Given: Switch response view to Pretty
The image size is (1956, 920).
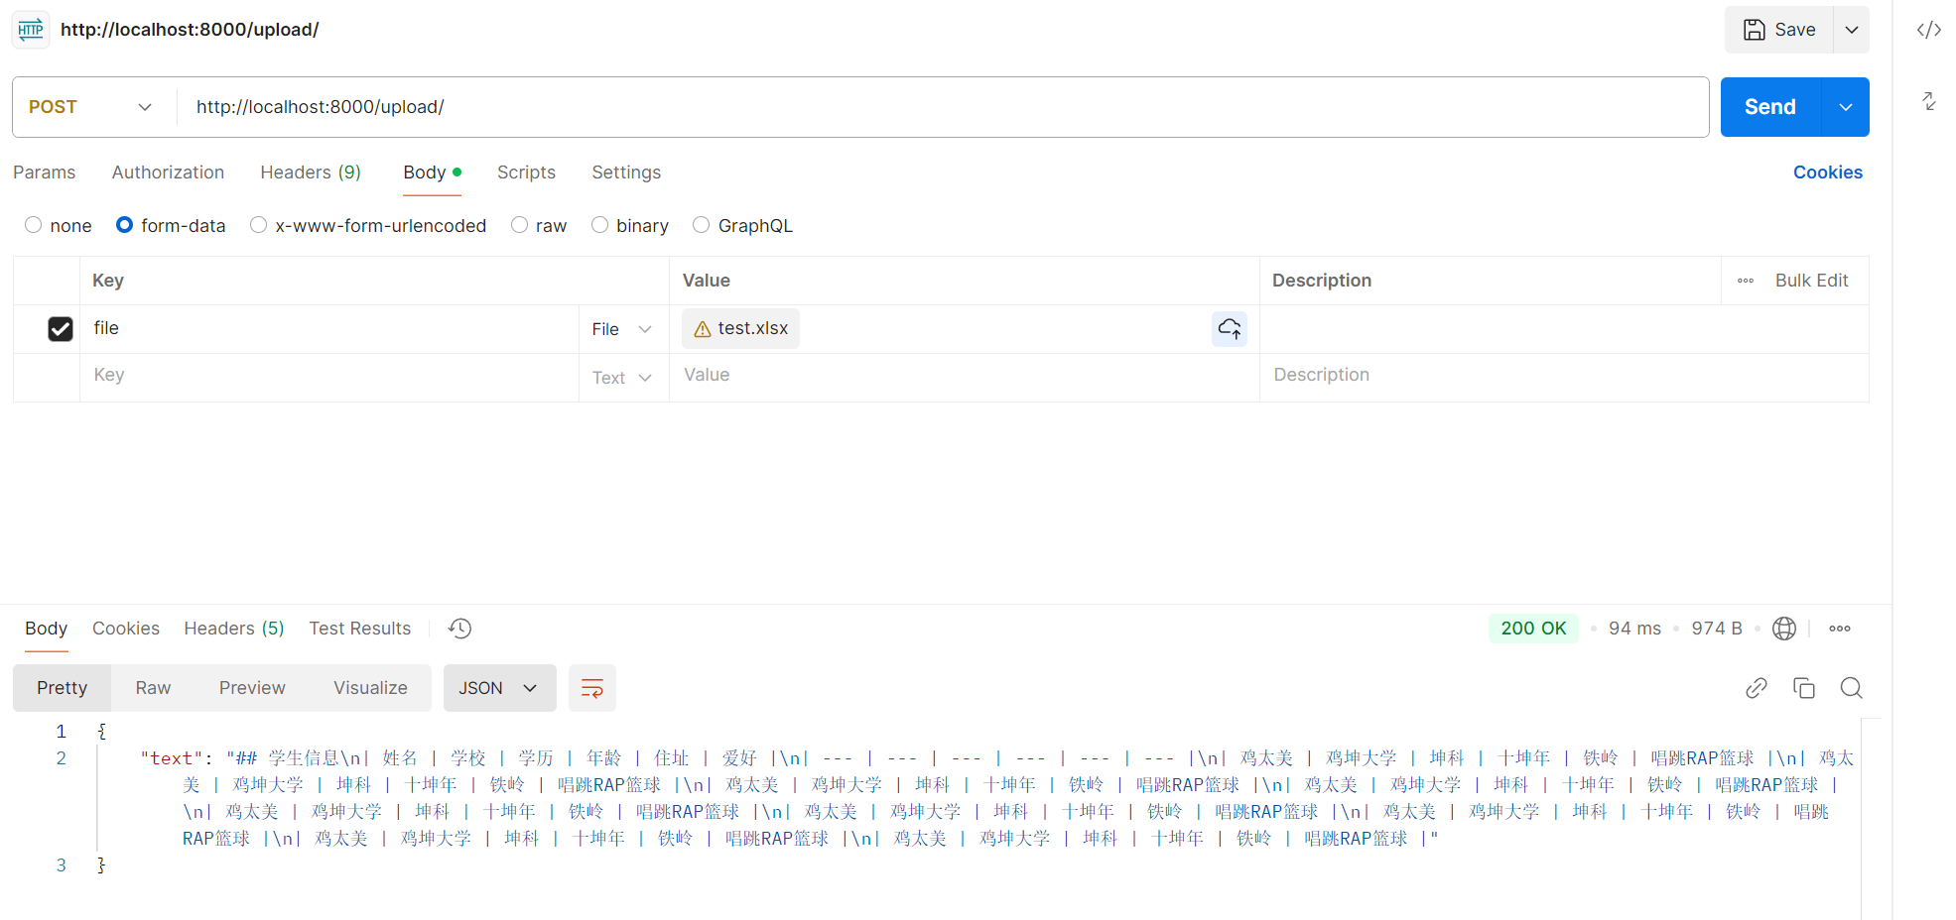Looking at the screenshot, I should pyautogui.click(x=63, y=688).
